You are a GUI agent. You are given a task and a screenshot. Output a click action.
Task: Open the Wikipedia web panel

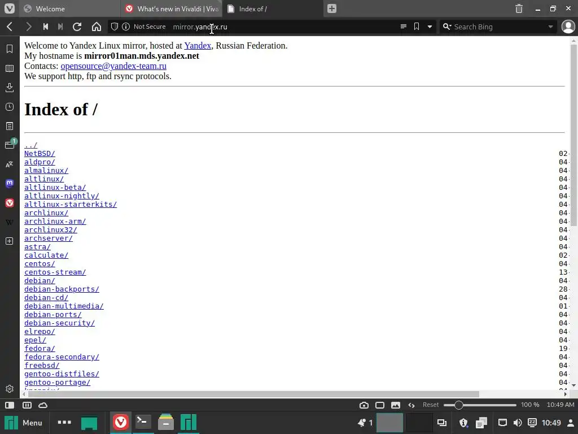point(10,222)
